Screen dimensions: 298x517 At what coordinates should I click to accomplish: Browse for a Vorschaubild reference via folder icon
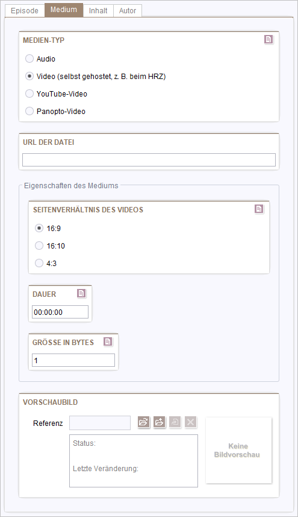coord(143,422)
